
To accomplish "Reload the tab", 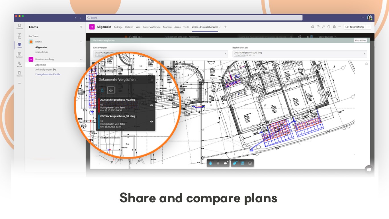I will pyautogui.click(x=329, y=27).
